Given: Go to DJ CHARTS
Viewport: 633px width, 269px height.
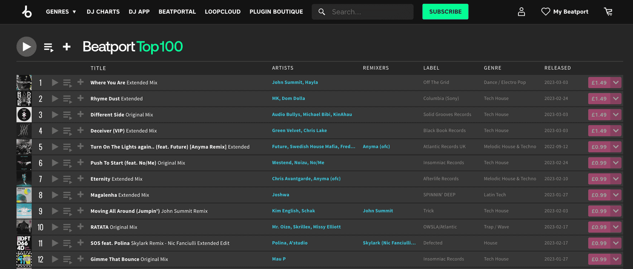Looking at the screenshot, I should (103, 11).
